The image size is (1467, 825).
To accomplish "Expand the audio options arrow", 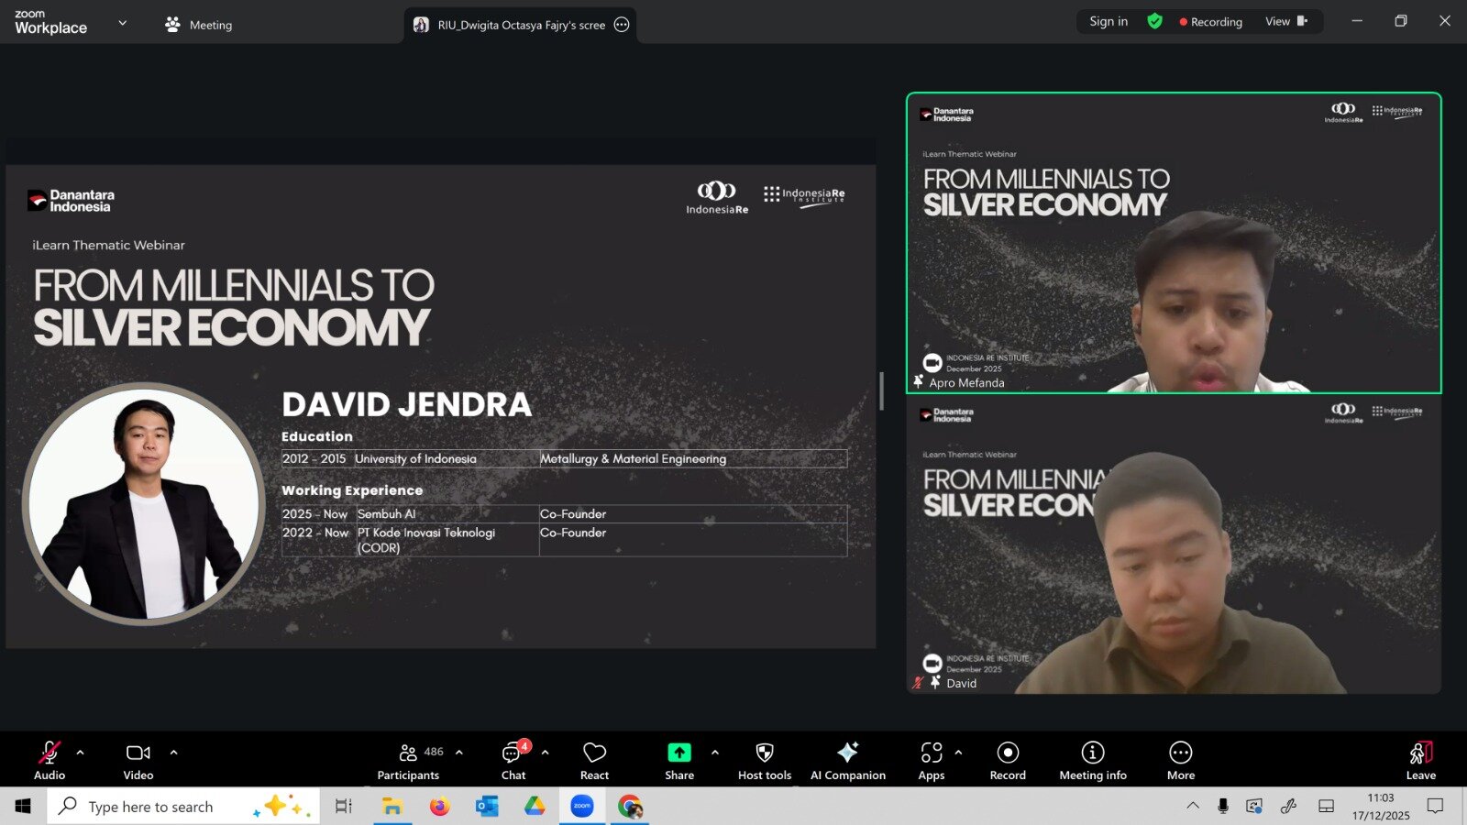I will point(81,753).
